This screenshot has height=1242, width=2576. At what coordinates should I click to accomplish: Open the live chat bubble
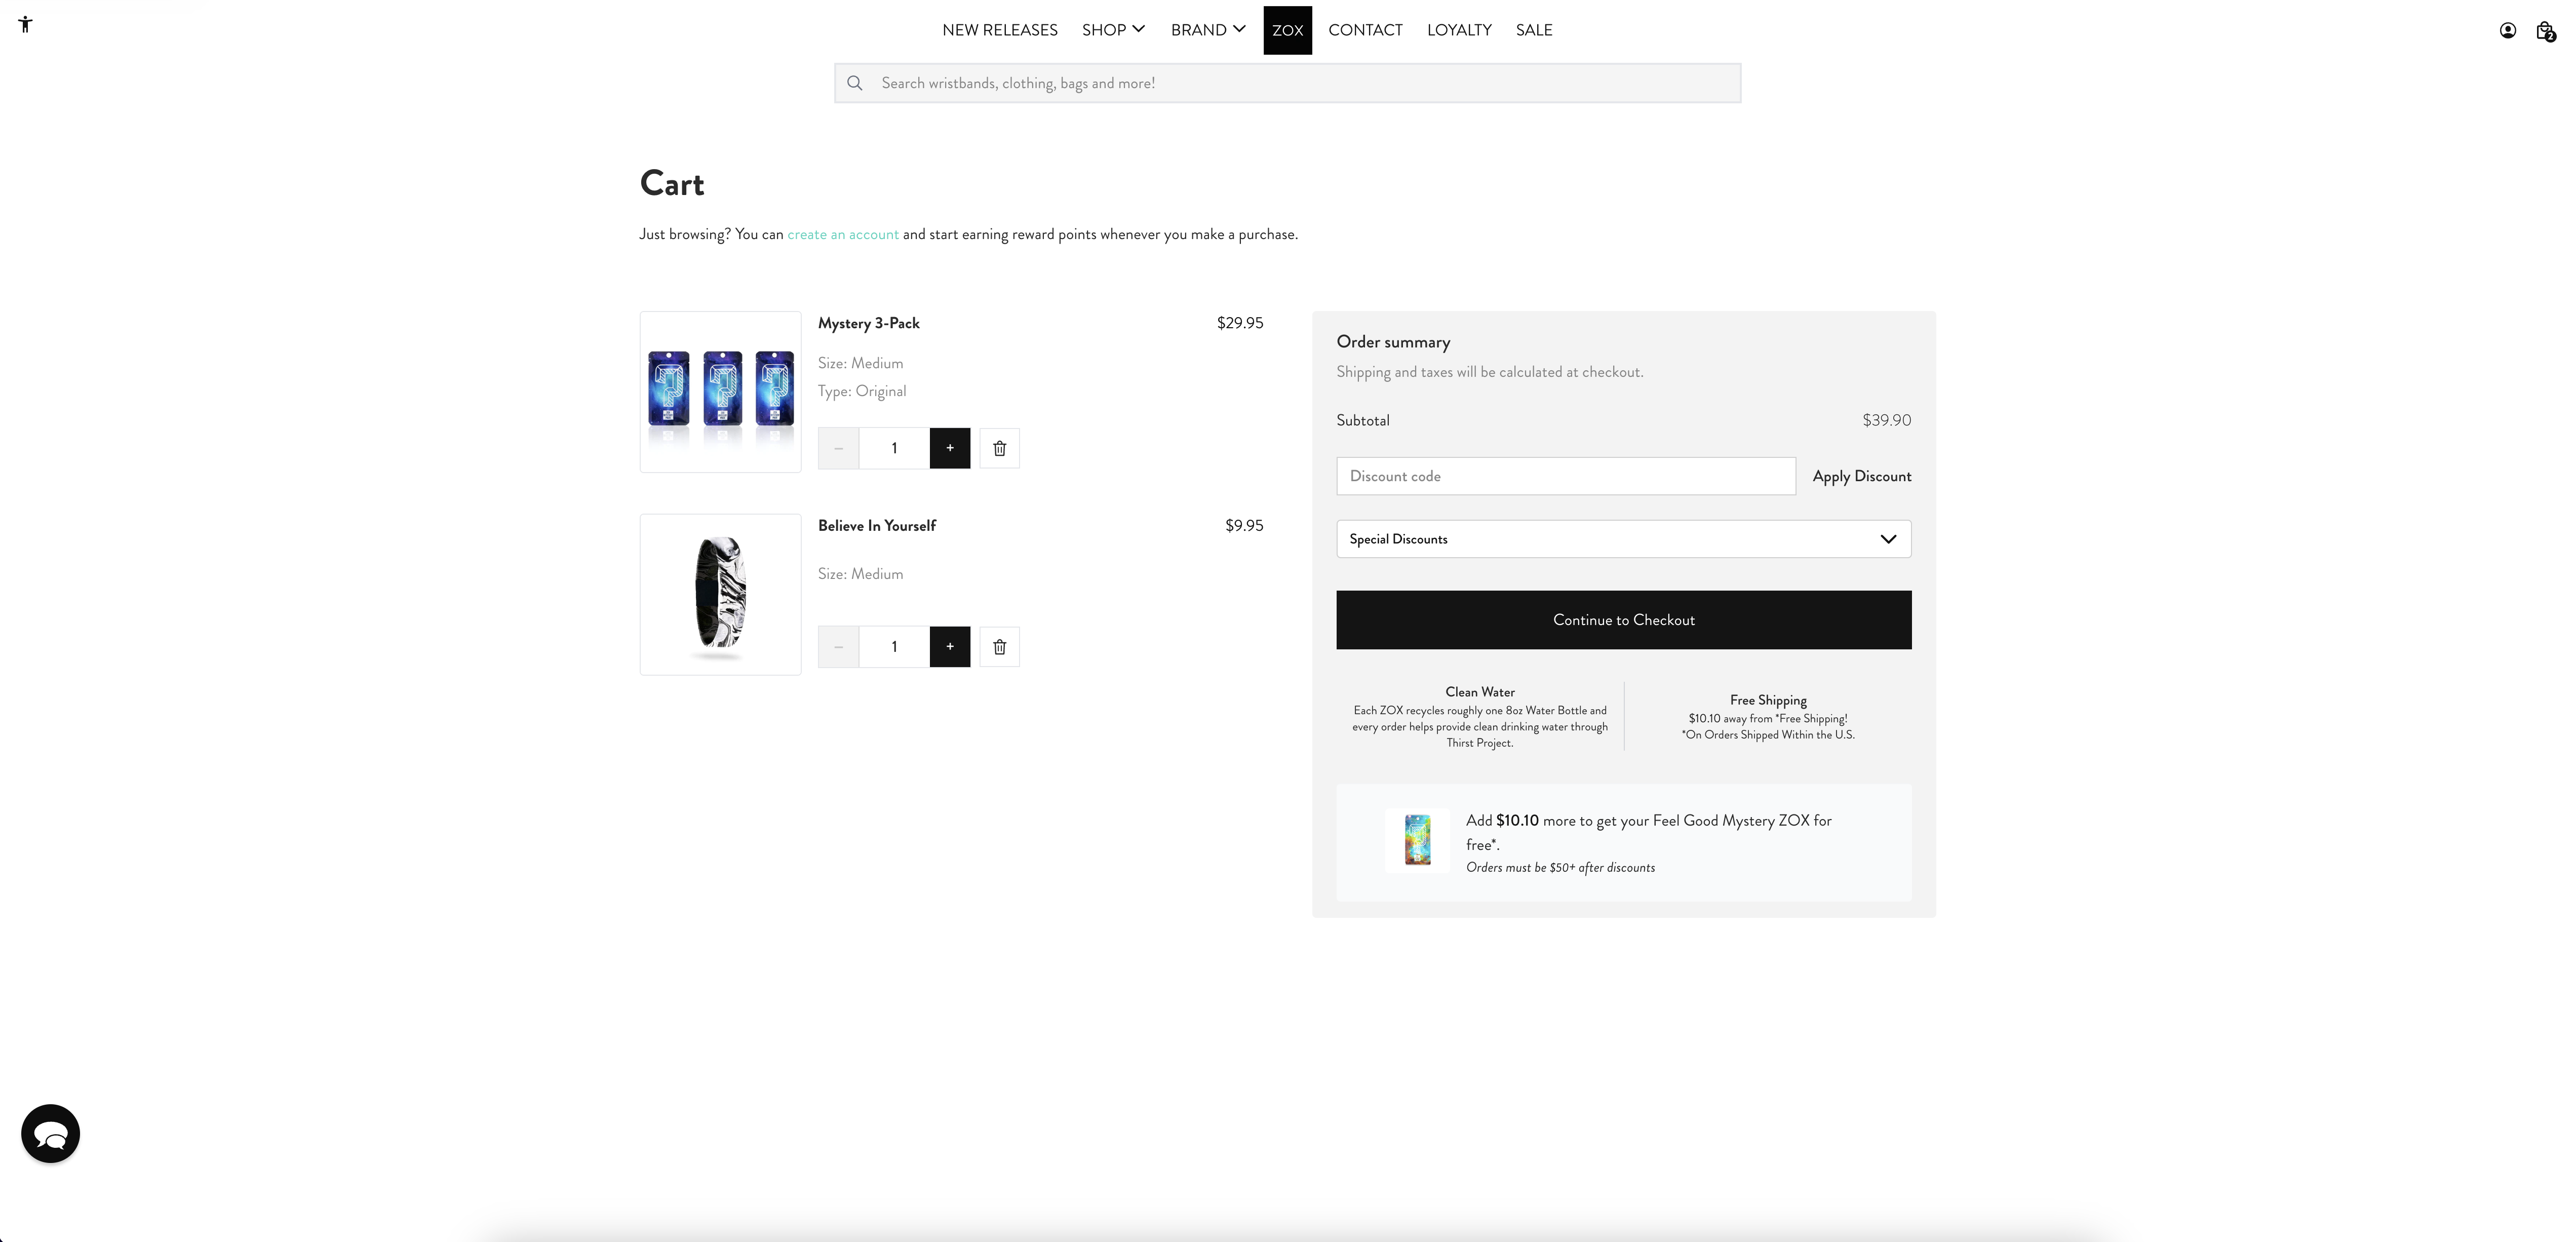coord(50,1133)
